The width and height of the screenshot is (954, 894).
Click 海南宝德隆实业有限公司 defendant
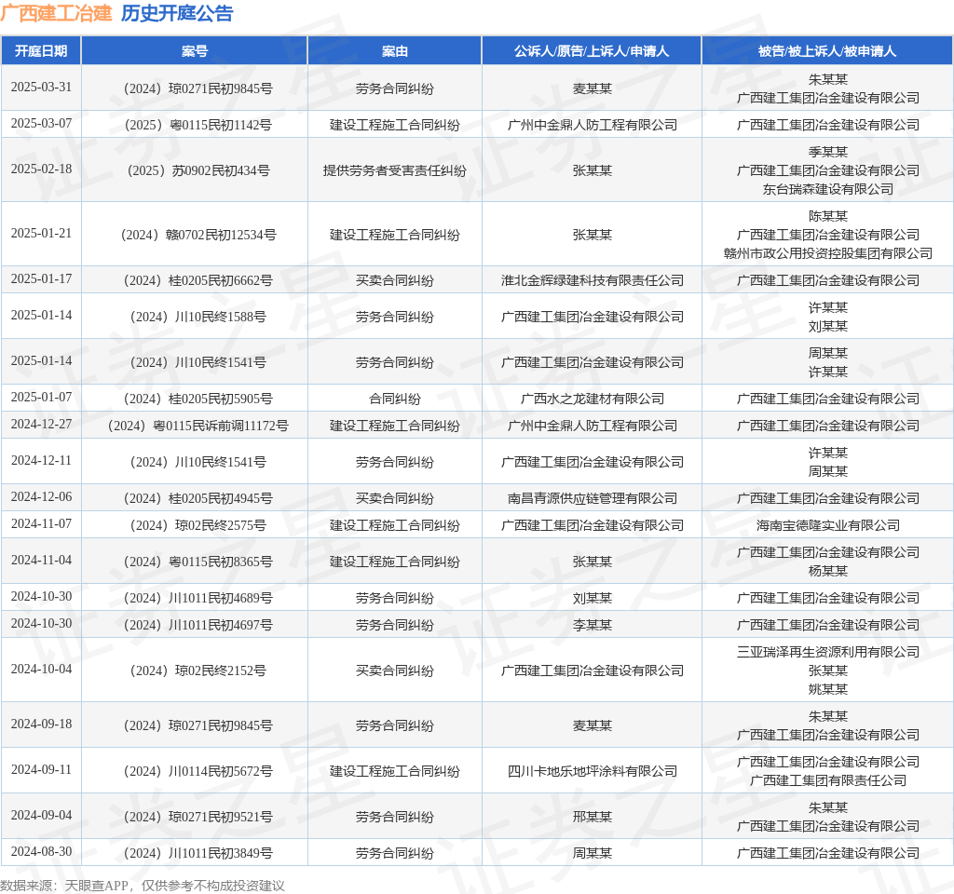pyautogui.click(x=828, y=525)
